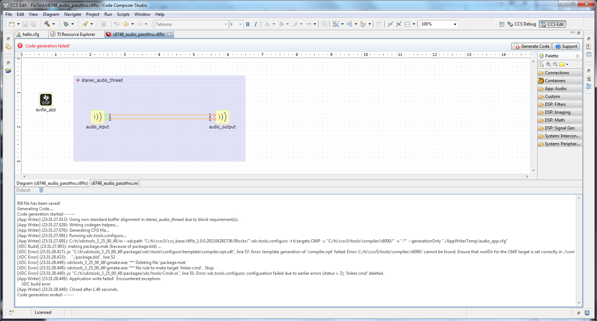597x321 pixels.
Task: Click the Support button
Action: 566,46
